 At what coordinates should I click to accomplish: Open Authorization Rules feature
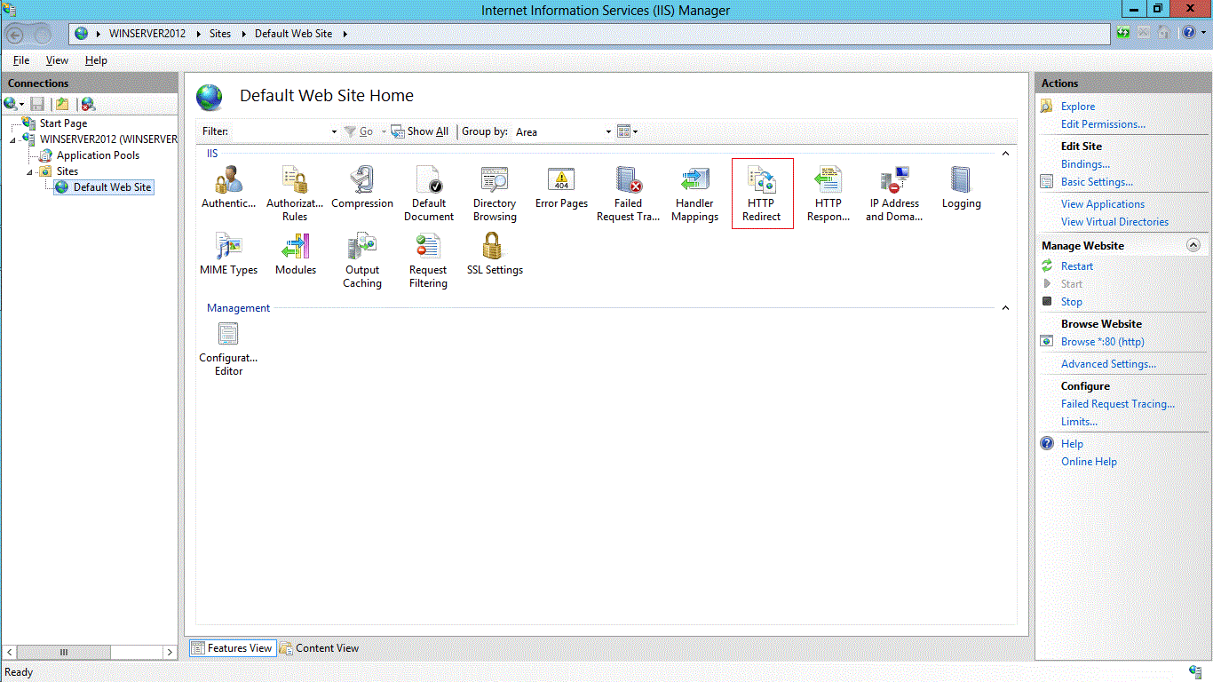coord(295,193)
